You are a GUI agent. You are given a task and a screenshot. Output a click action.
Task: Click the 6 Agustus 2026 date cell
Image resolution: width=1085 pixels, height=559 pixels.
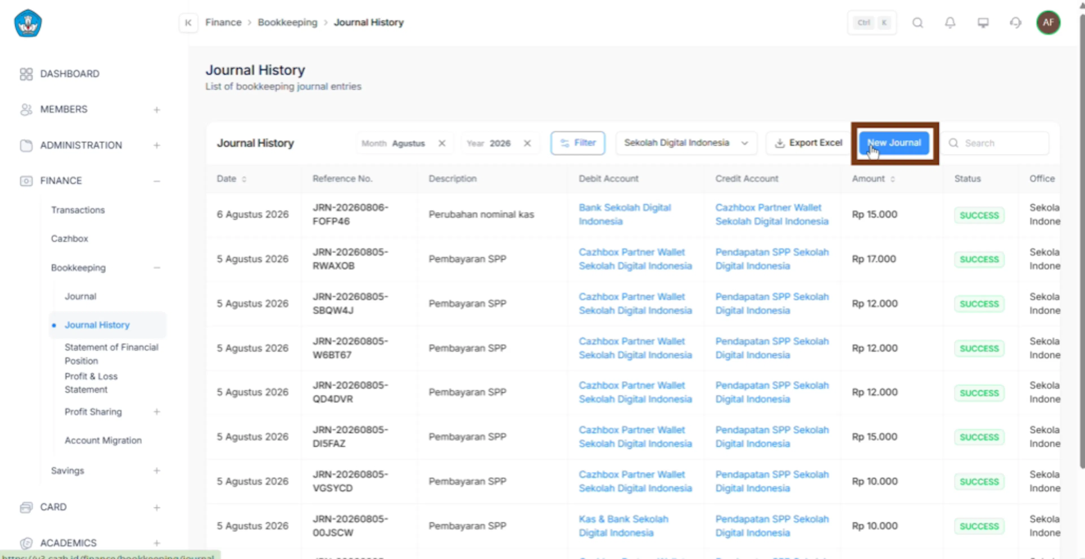[x=253, y=214]
